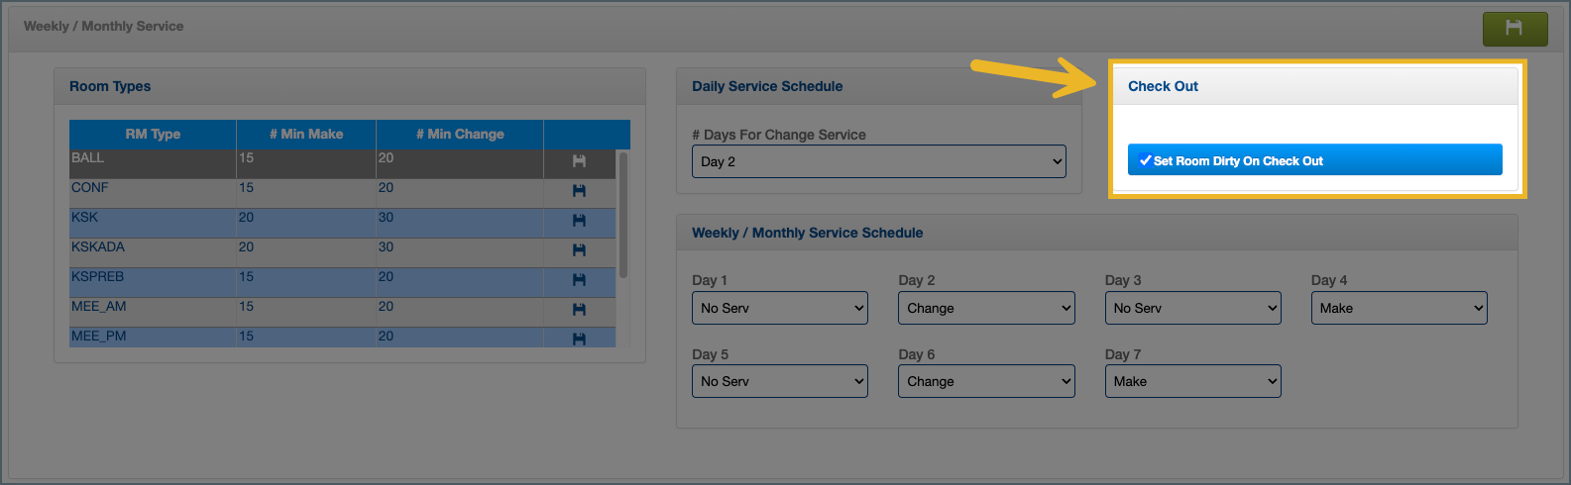The width and height of the screenshot is (1571, 485).
Task: Change the Day 4 service selection
Action: [1399, 308]
